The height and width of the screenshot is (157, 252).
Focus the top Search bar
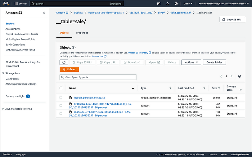pyautogui.click(x=77, y=4)
